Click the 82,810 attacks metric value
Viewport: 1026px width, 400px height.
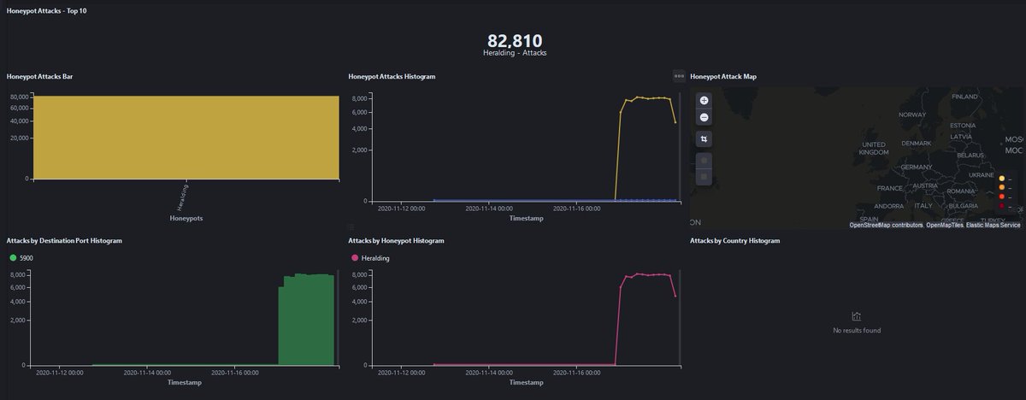515,41
